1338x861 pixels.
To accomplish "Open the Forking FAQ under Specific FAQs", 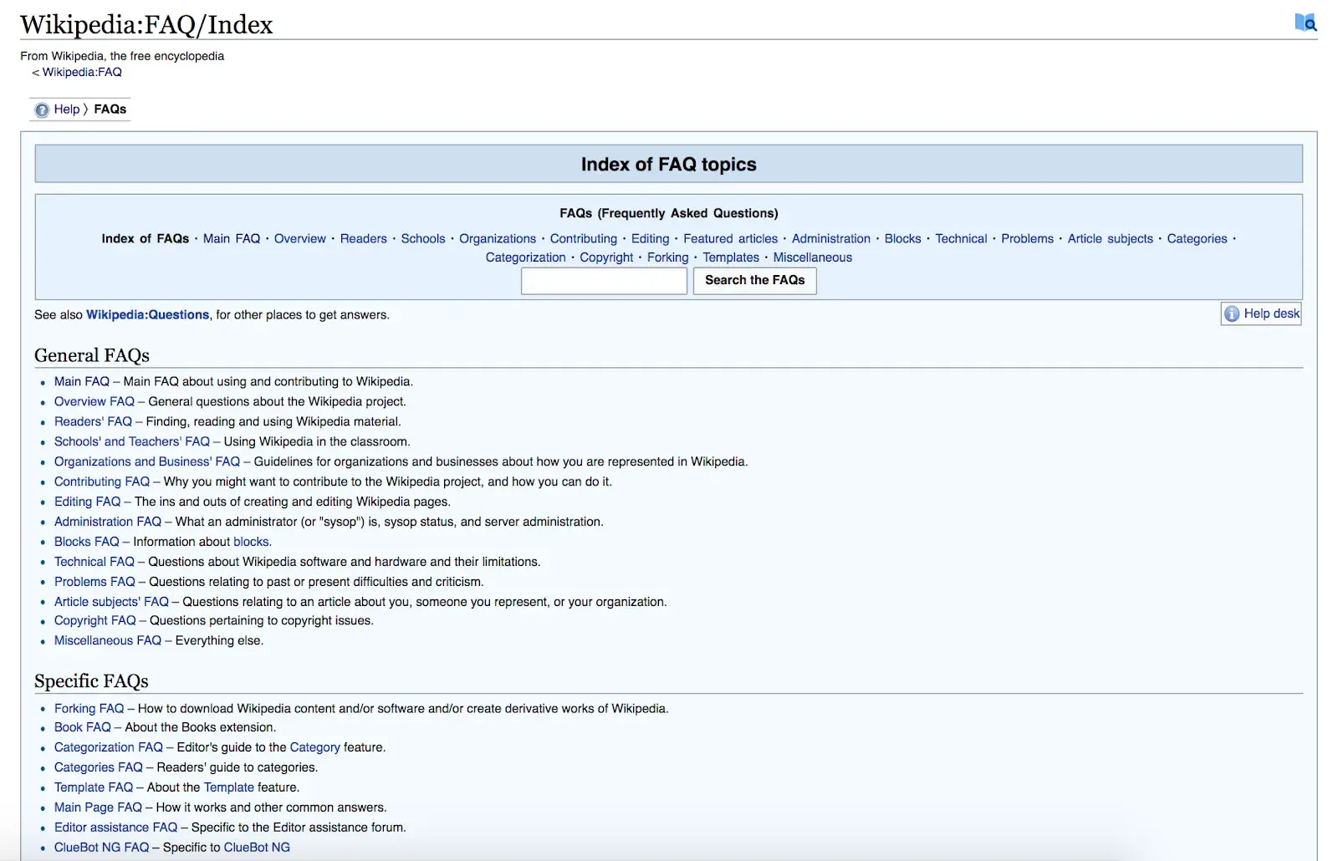I will click(88, 708).
